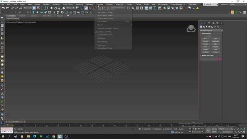
Task: Click the Undo arrow icon
Action: point(3,8)
